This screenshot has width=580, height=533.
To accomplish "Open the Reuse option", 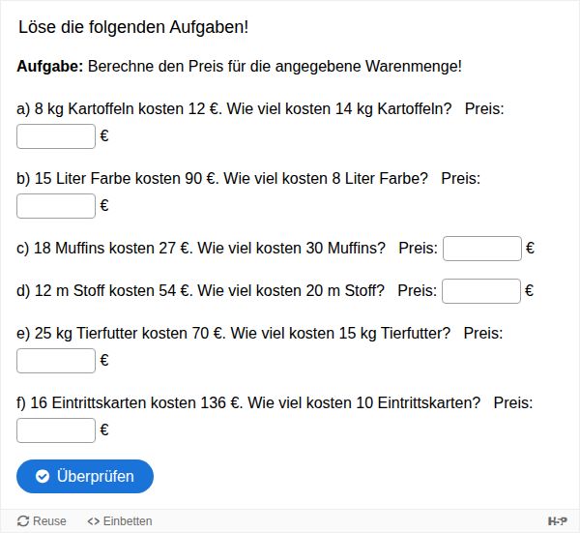I will tap(42, 521).
